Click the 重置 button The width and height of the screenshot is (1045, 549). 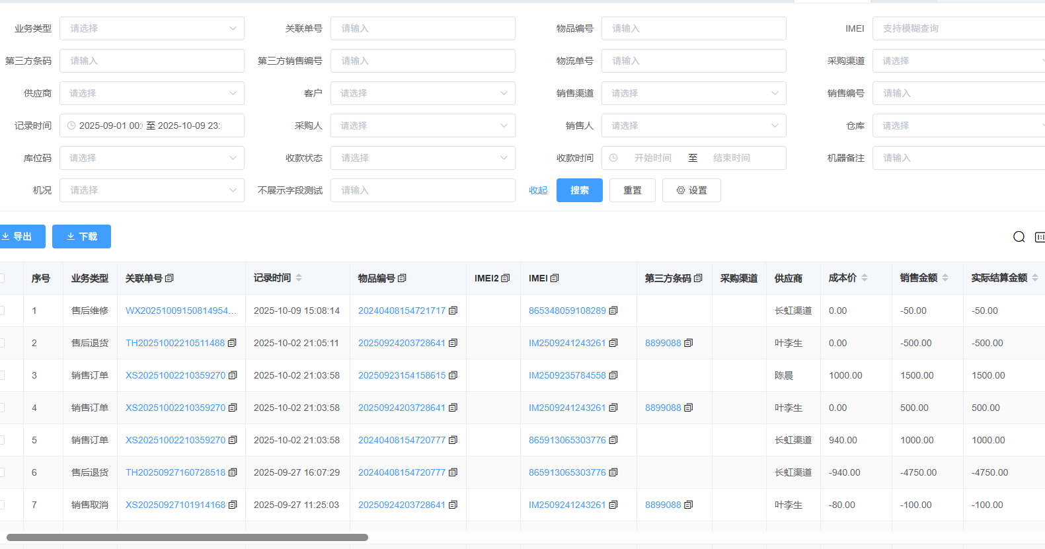pos(632,190)
